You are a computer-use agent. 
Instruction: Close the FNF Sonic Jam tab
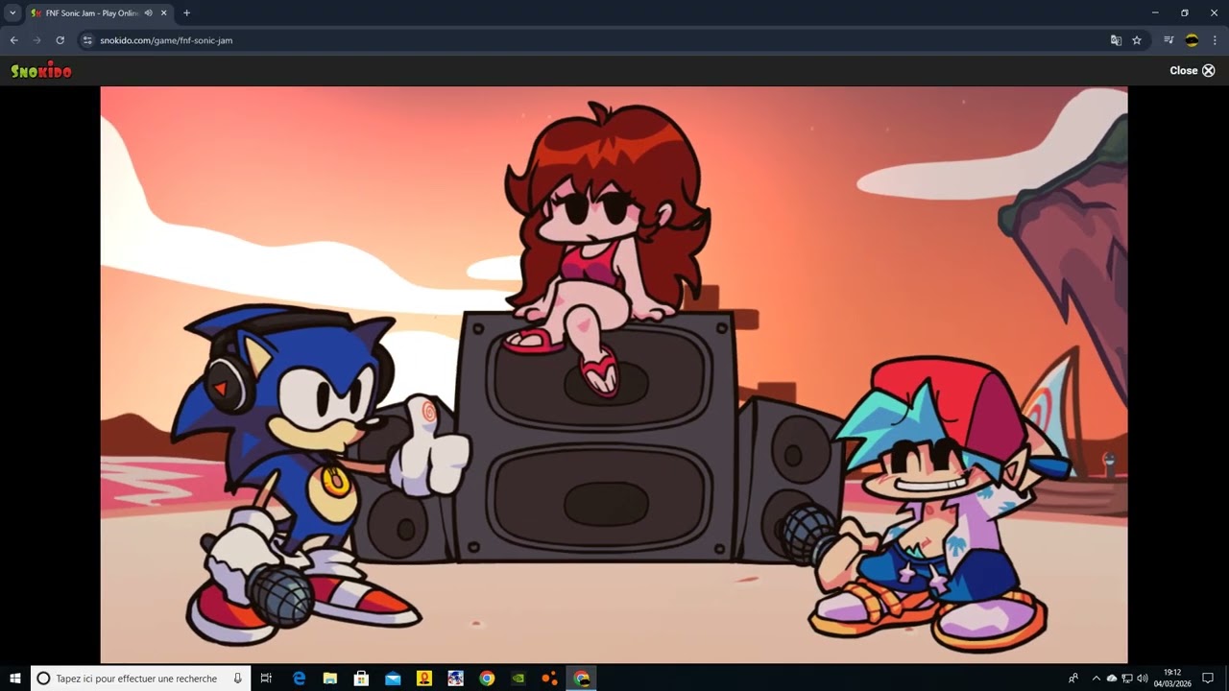164,13
